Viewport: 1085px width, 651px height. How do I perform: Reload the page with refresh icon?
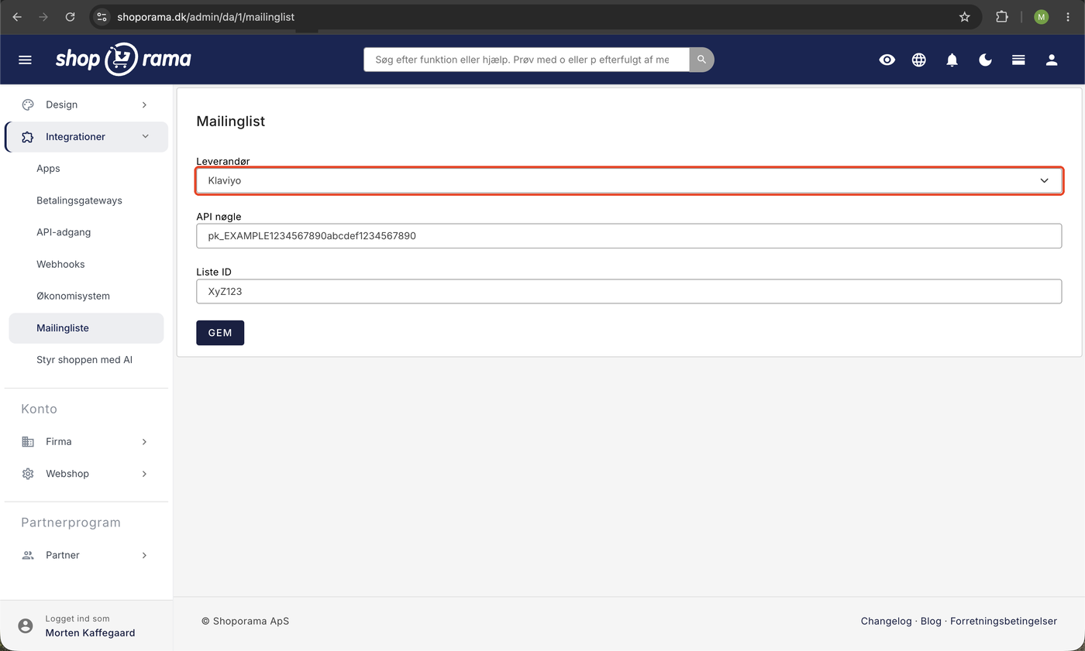[70, 16]
